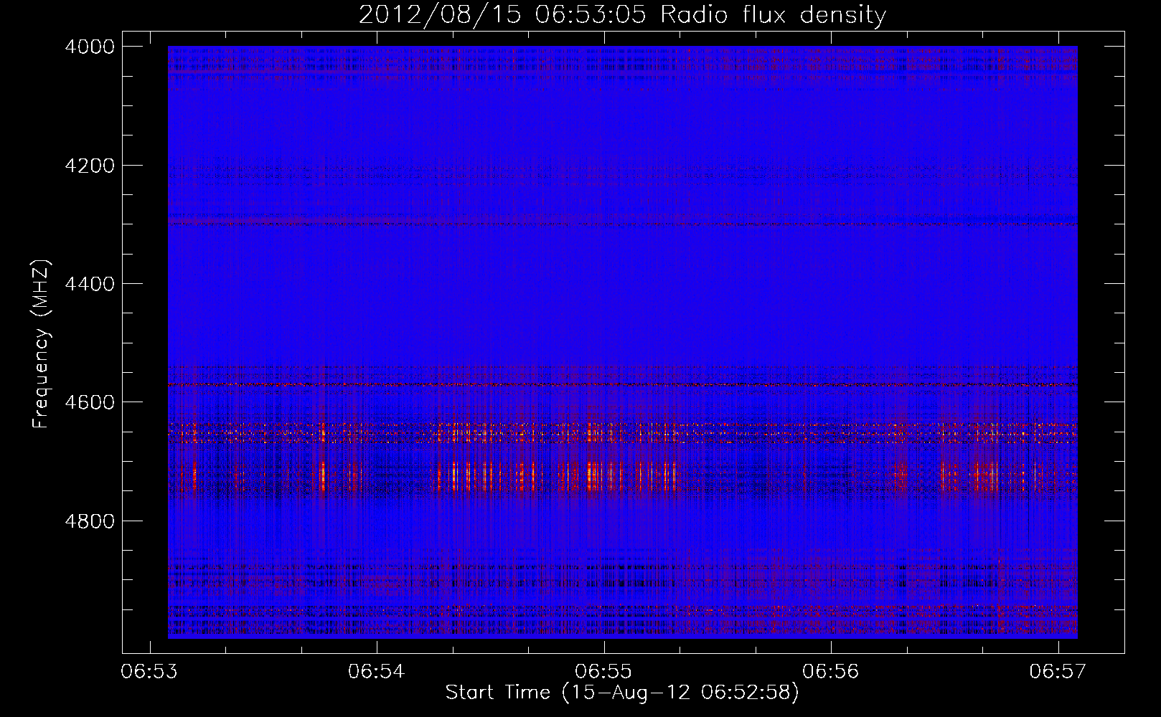Click the 06:57 time axis label

click(1058, 671)
